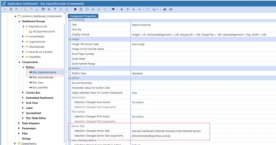Screen dimensions: 276x145
Task: Open the dropdown arrow beside the tree toolbar icon
Action: (157, 9)
